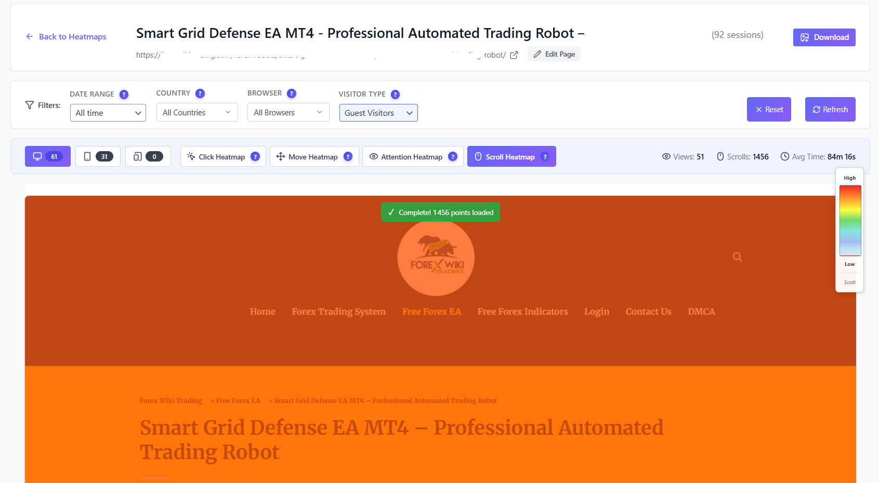Open the Contact Us menu item
879x483 pixels.
tap(649, 312)
